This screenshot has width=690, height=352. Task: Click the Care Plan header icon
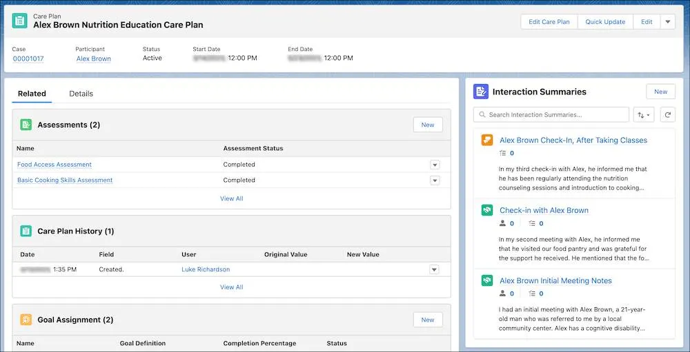19,21
